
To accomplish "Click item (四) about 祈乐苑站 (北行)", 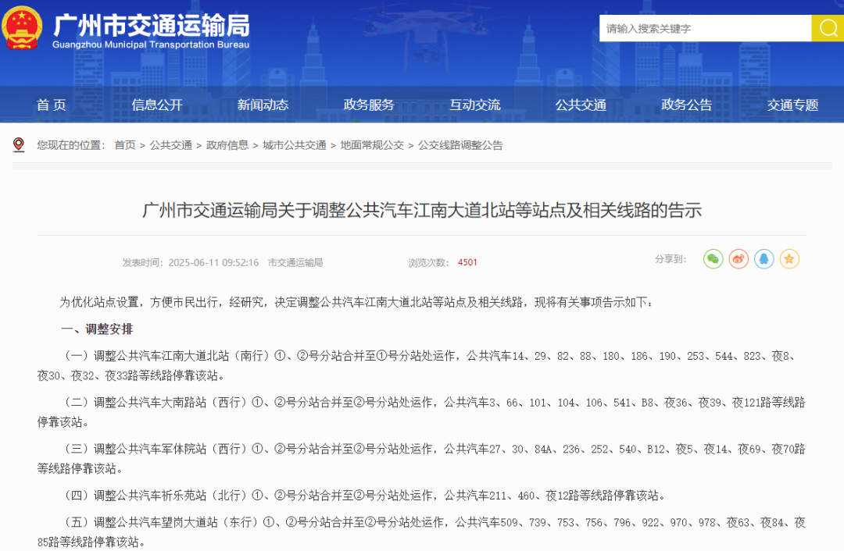I will click(364, 496).
